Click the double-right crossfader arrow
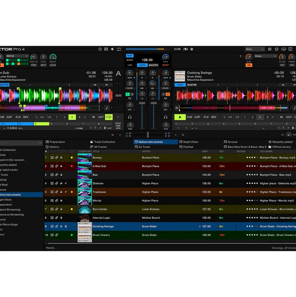The height and width of the screenshot is (297, 296). [183, 135]
